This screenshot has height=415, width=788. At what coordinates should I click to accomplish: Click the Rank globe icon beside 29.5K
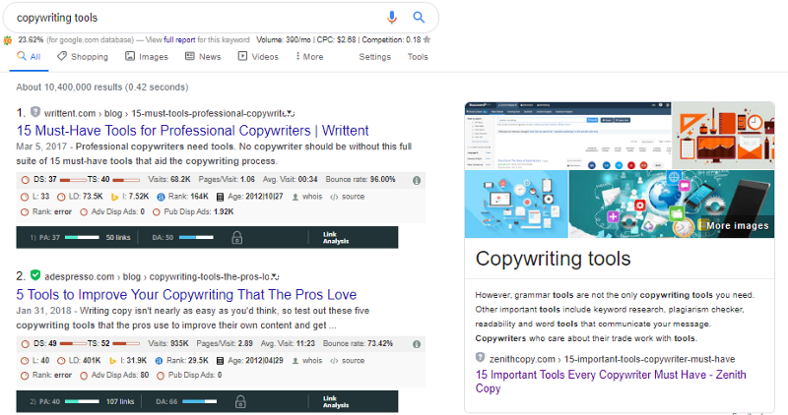(x=159, y=361)
